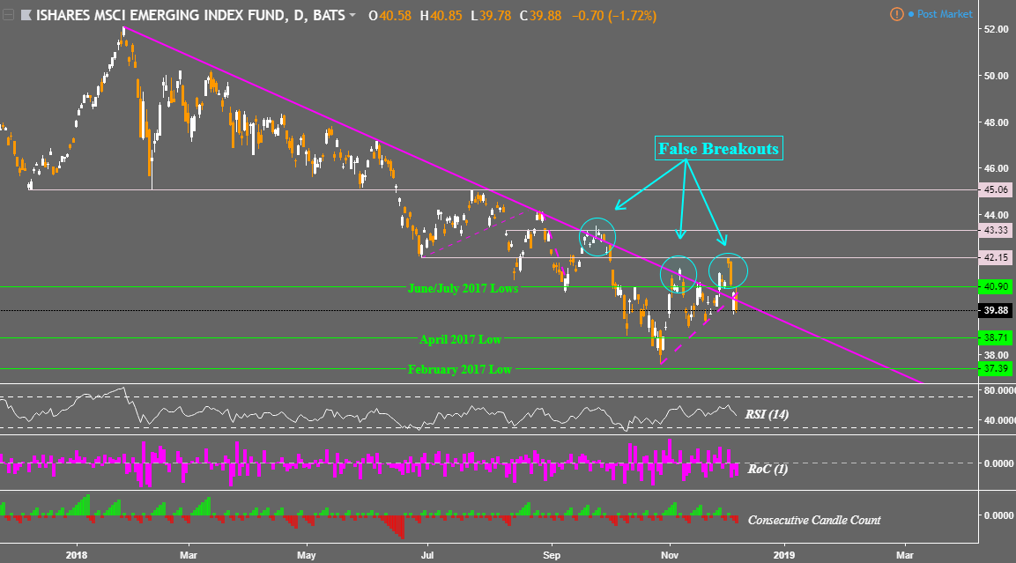1016x563 pixels.
Task: Click the 52.00 price axis label
Action: coord(996,29)
